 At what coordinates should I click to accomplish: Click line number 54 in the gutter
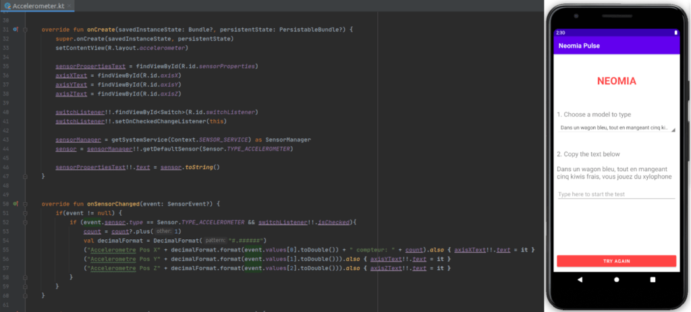pyautogui.click(x=6, y=241)
